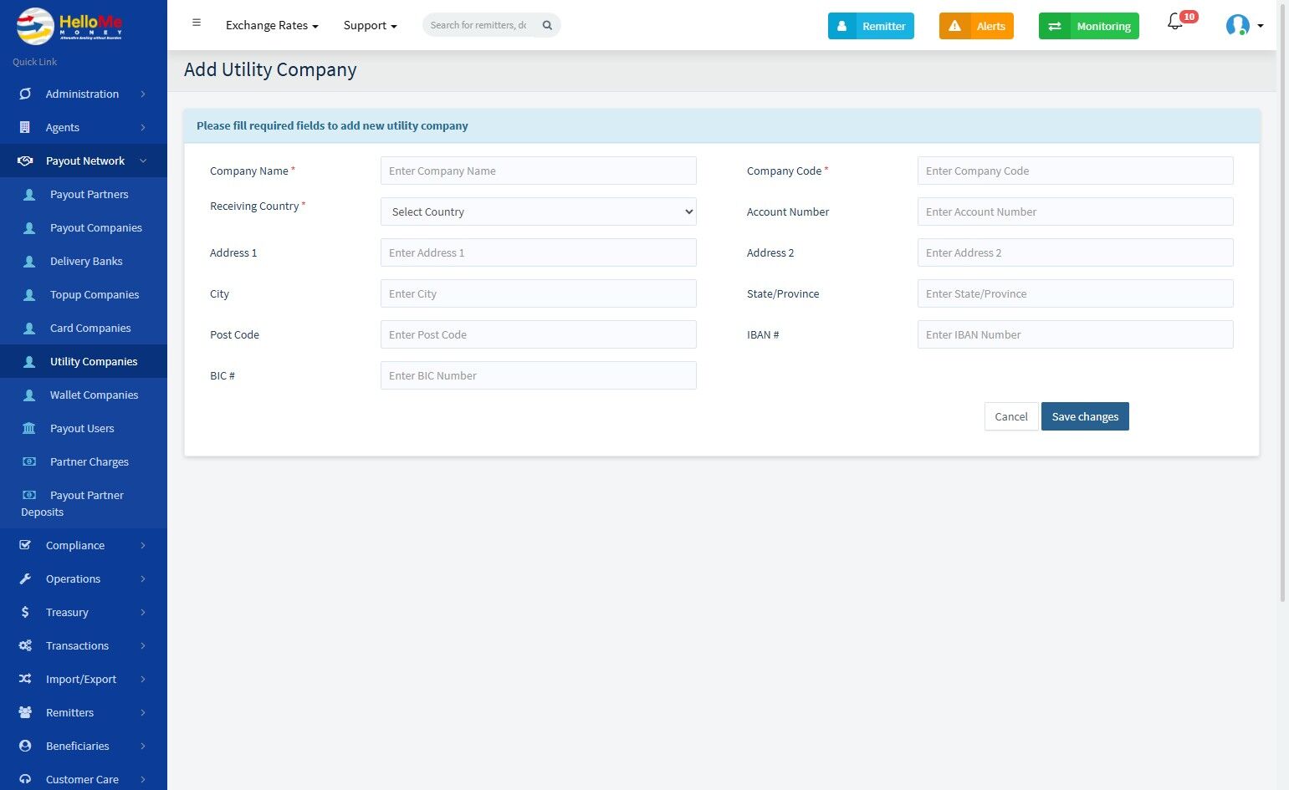Click the Save changes button

tap(1085, 416)
